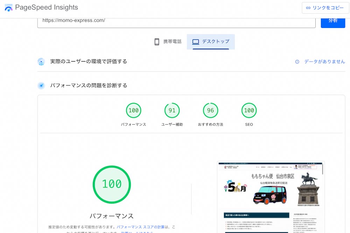Click the info icon beside データがありません
350x233 pixels.
(297, 62)
